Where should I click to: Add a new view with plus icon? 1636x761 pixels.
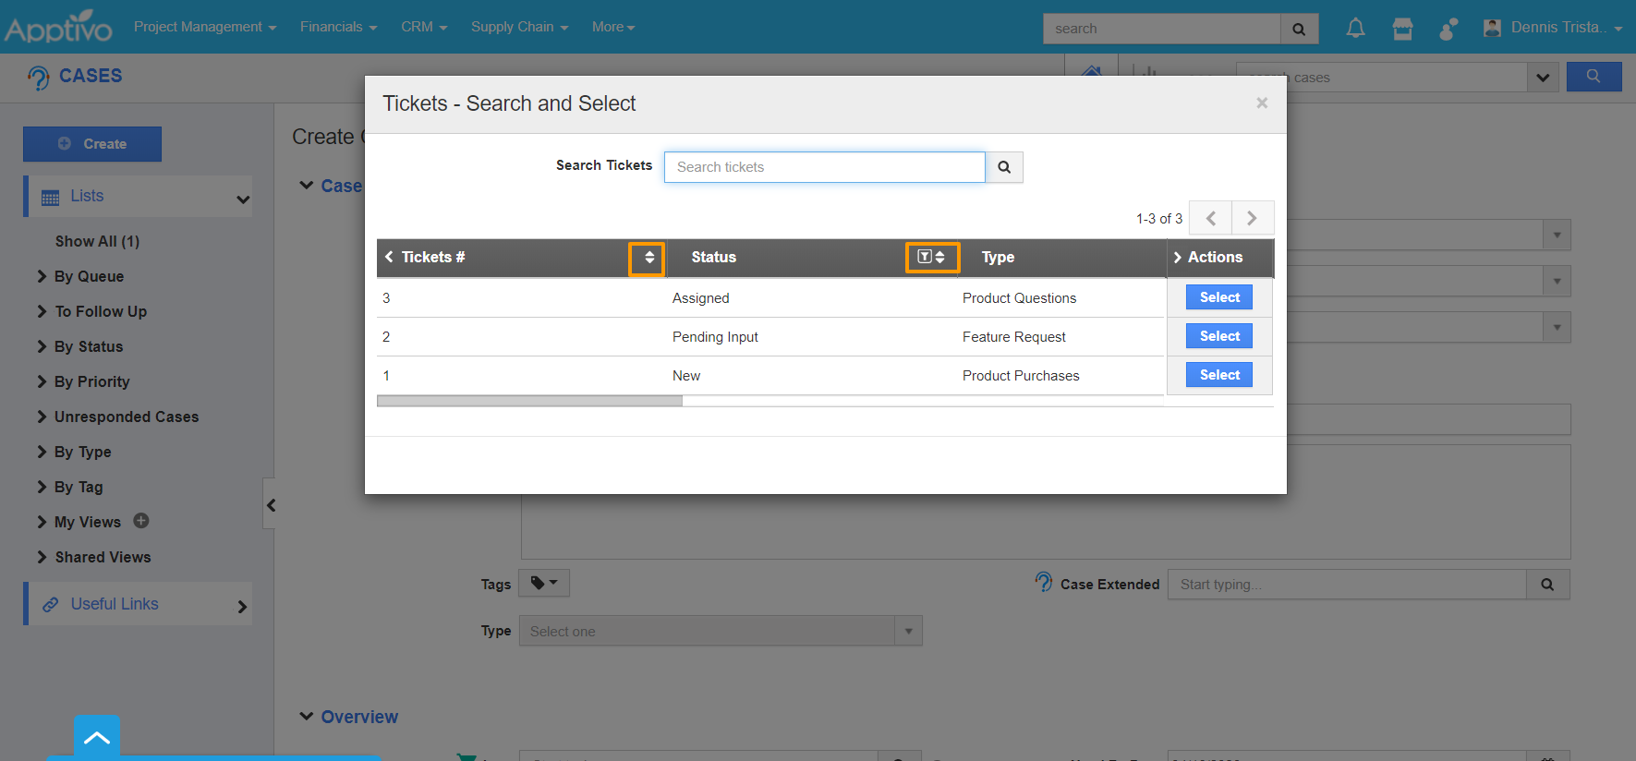tap(141, 521)
